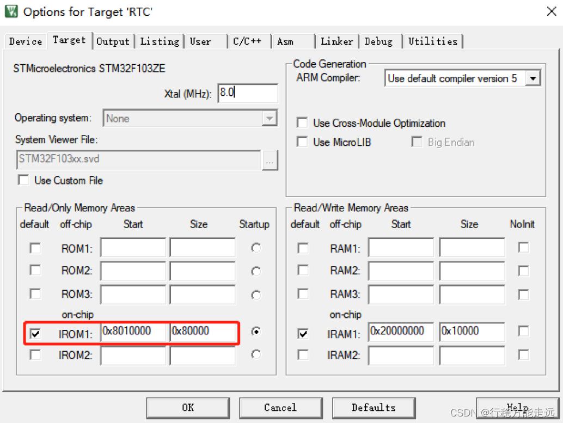Edit the IRAM1 Start address 0x20000000
Viewport: 563px width, 423px height.
[401, 332]
